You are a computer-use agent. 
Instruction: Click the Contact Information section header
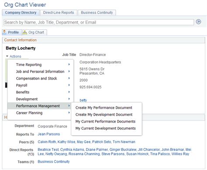(x=103, y=40)
